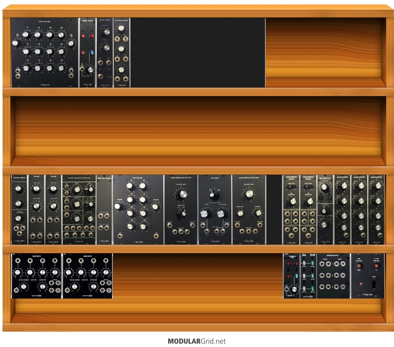Select the red power lamp on CP8A
This screenshot has width=394, height=347.
tap(361, 285)
